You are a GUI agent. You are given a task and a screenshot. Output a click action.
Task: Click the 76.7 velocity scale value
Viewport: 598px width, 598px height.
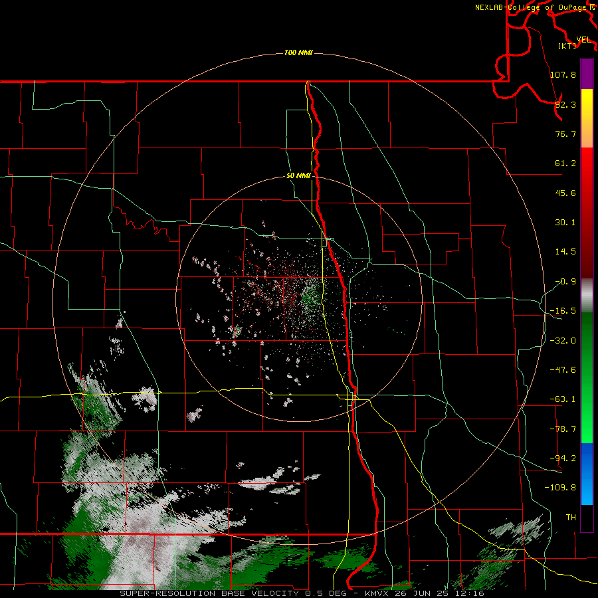point(565,134)
